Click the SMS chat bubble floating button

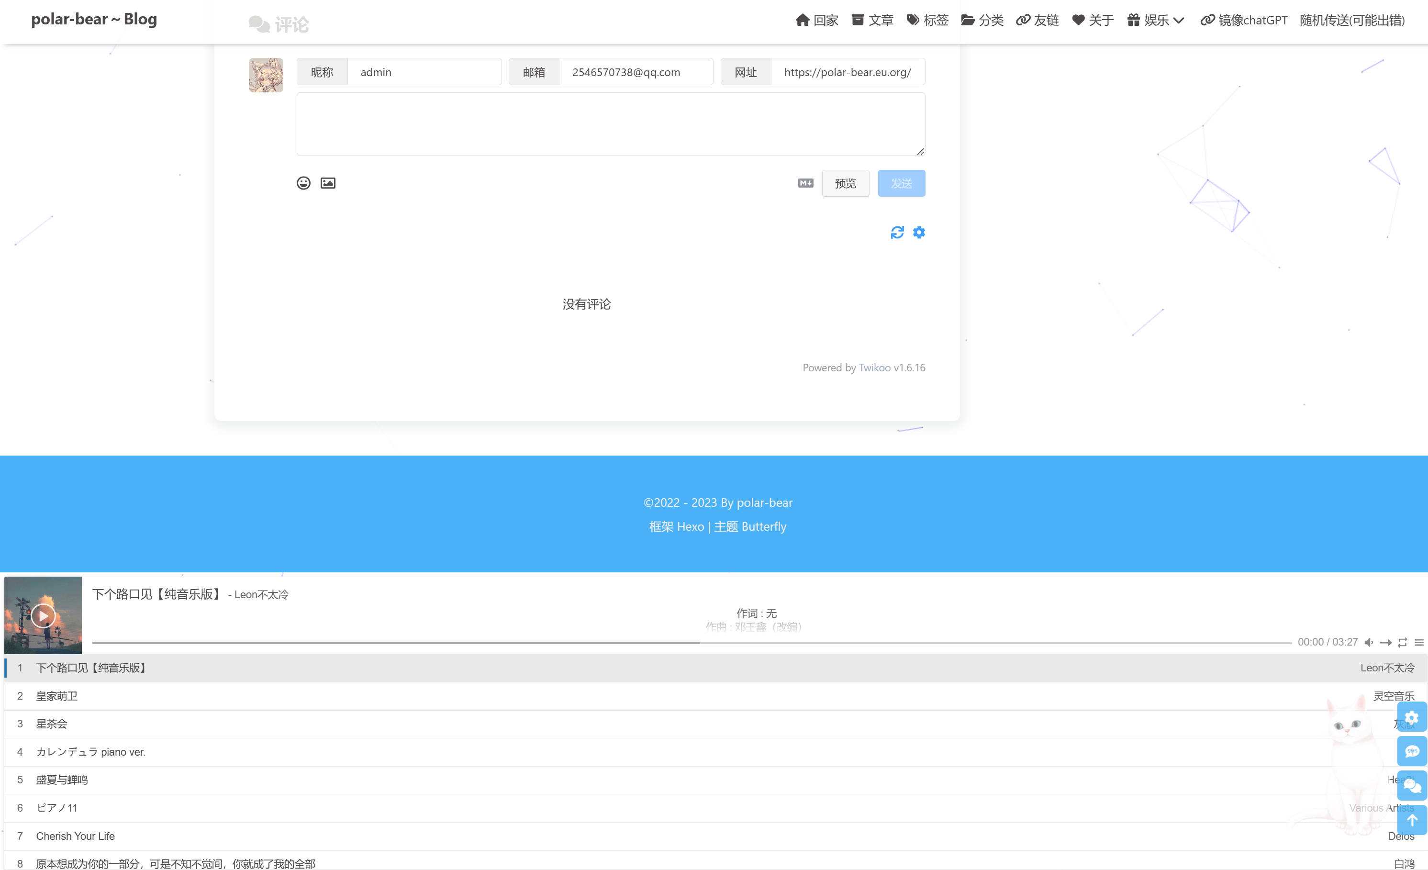[1412, 751]
